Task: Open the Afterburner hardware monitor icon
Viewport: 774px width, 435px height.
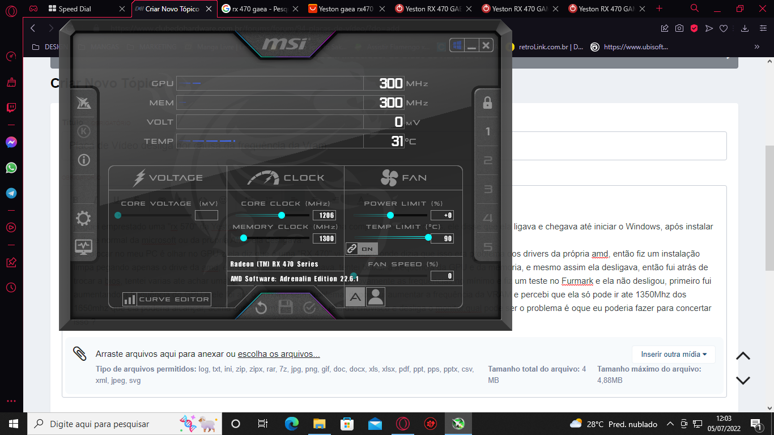Action: click(x=83, y=246)
